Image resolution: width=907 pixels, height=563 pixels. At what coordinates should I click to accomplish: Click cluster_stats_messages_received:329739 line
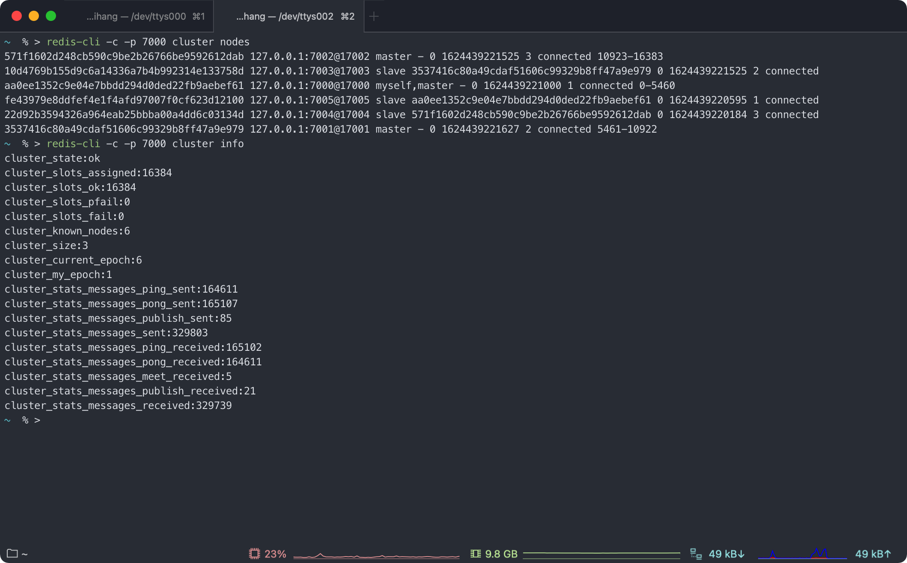click(118, 406)
